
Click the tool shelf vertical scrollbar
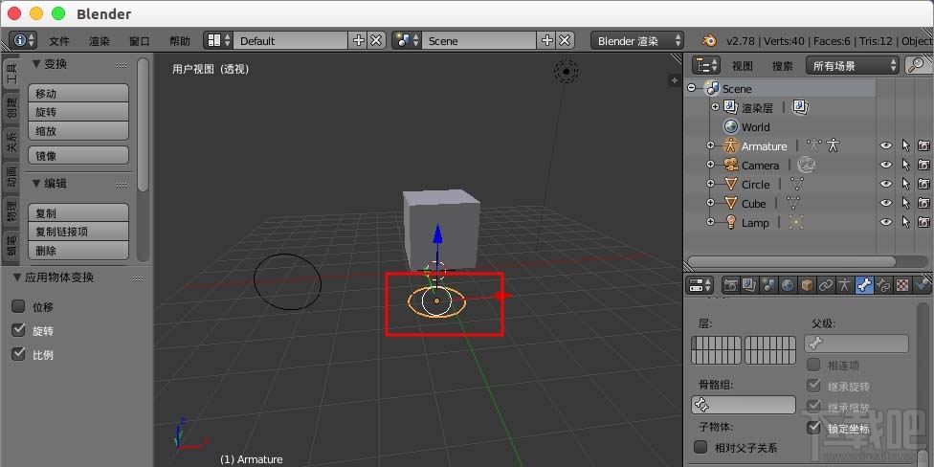[x=143, y=124]
